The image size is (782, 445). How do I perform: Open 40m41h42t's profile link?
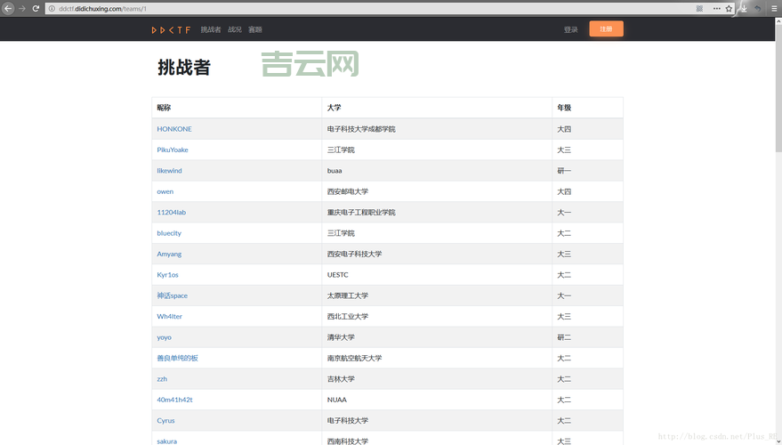(174, 400)
